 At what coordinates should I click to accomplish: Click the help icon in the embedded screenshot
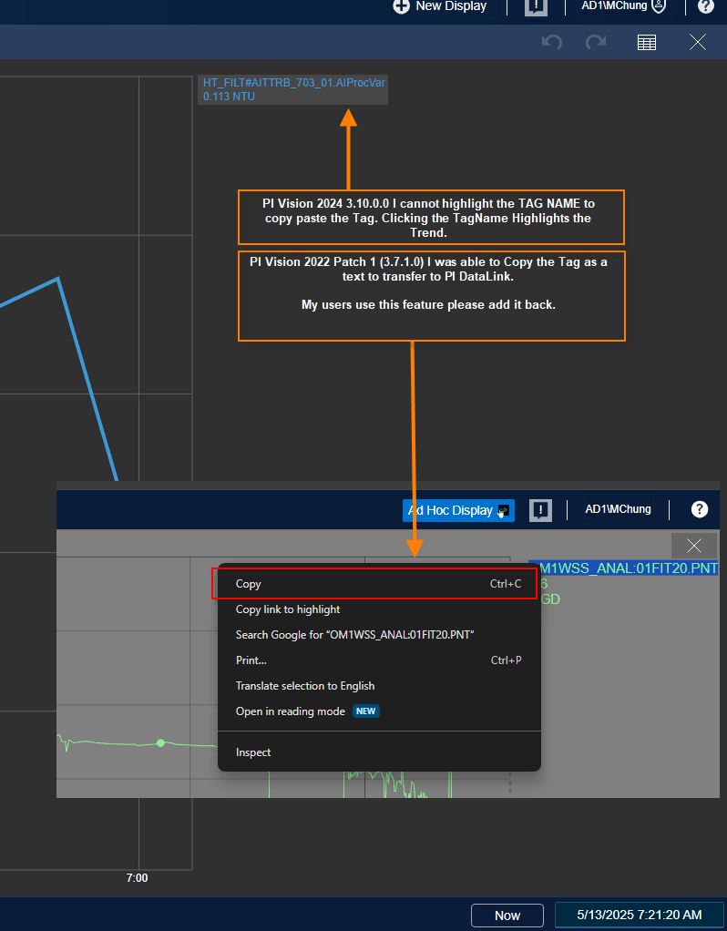point(699,509)
